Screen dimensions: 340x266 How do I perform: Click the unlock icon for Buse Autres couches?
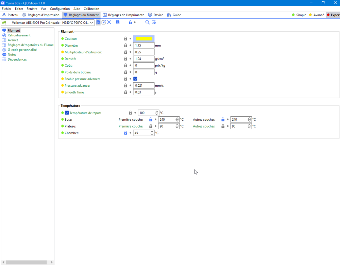point(223,119)
